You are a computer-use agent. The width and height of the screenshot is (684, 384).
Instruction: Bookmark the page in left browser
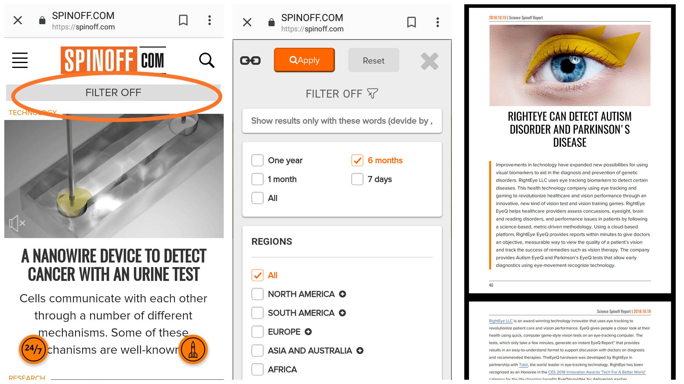(183, 21)
